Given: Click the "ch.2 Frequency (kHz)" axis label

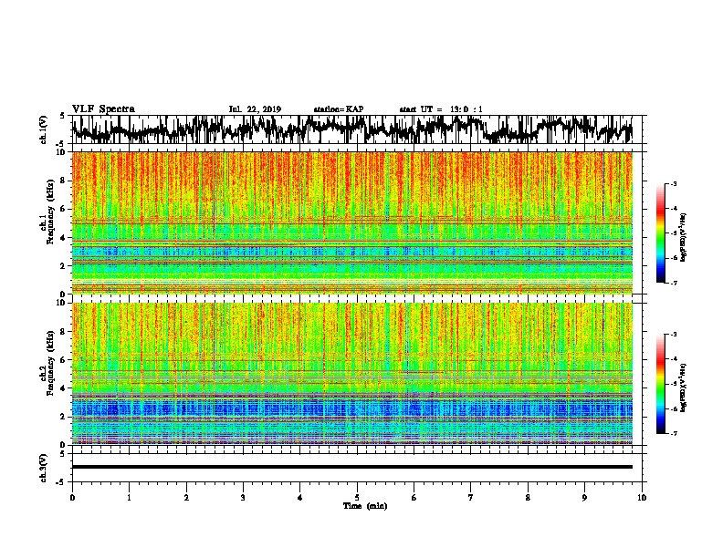Looking at the screenshot, I should (x=47, y=363).
